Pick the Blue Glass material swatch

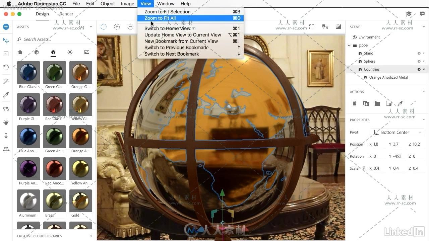tap(28, 72)
